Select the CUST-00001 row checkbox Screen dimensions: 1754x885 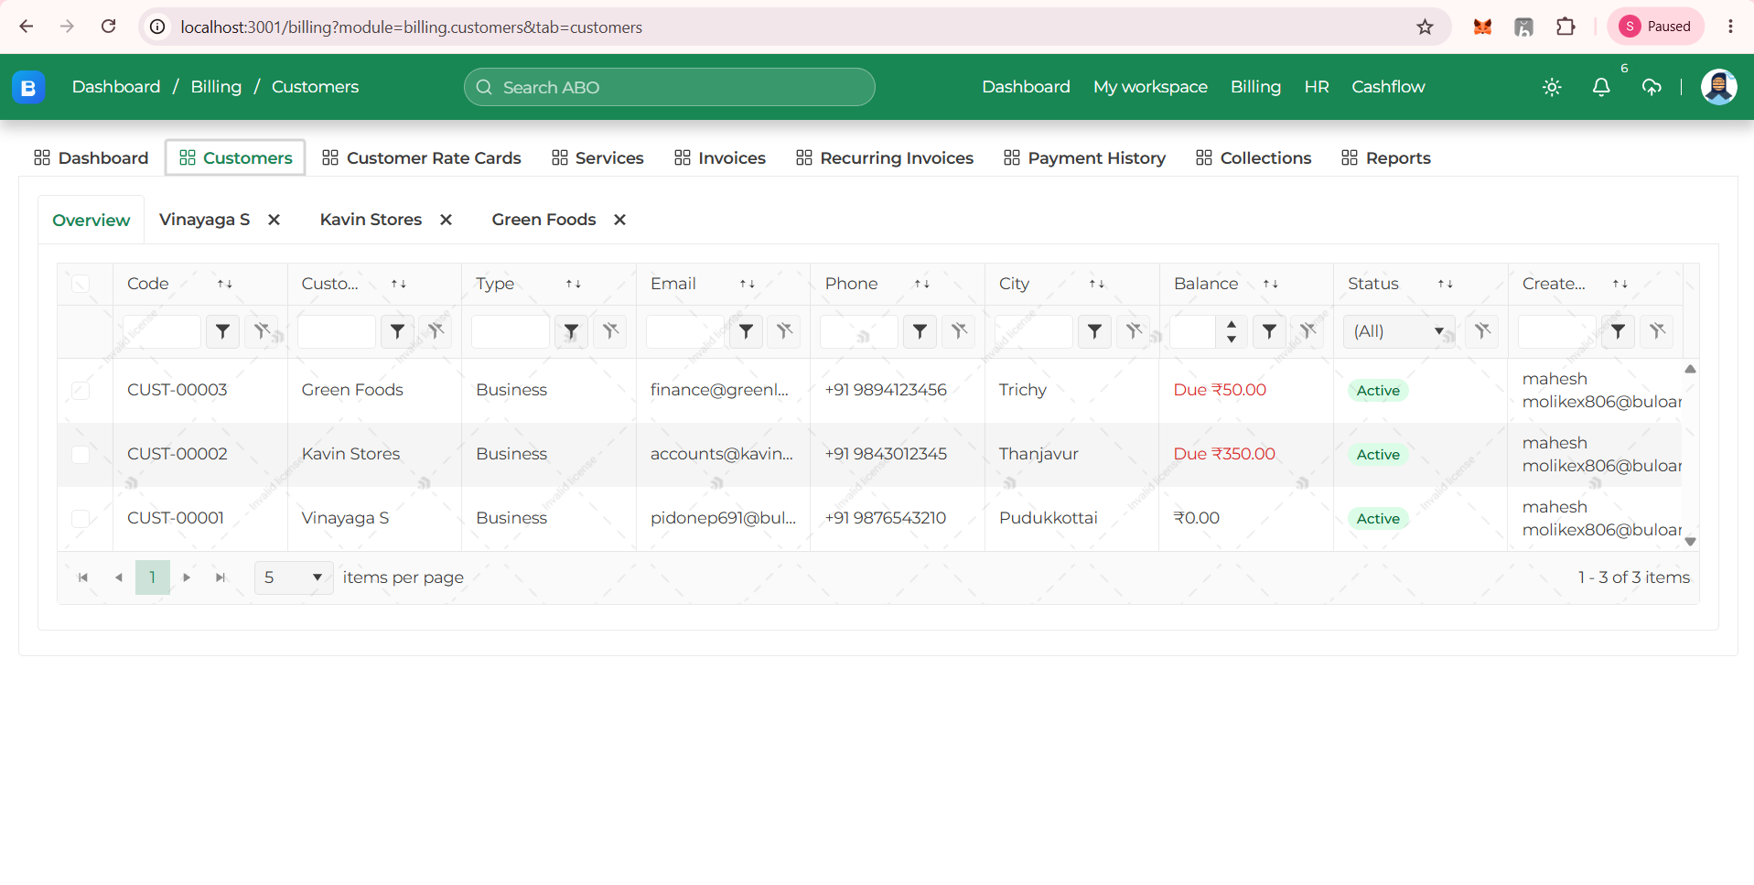81,518
